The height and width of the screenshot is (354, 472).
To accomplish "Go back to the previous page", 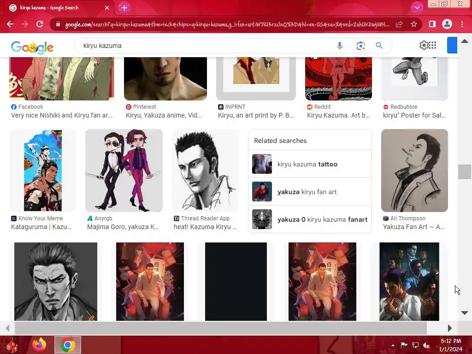I will pyautogui.click(x=10, y=24).
